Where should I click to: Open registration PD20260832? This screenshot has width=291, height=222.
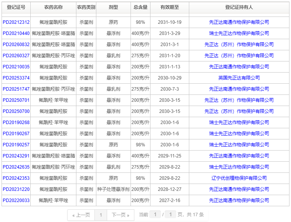[x=16, y=45]
